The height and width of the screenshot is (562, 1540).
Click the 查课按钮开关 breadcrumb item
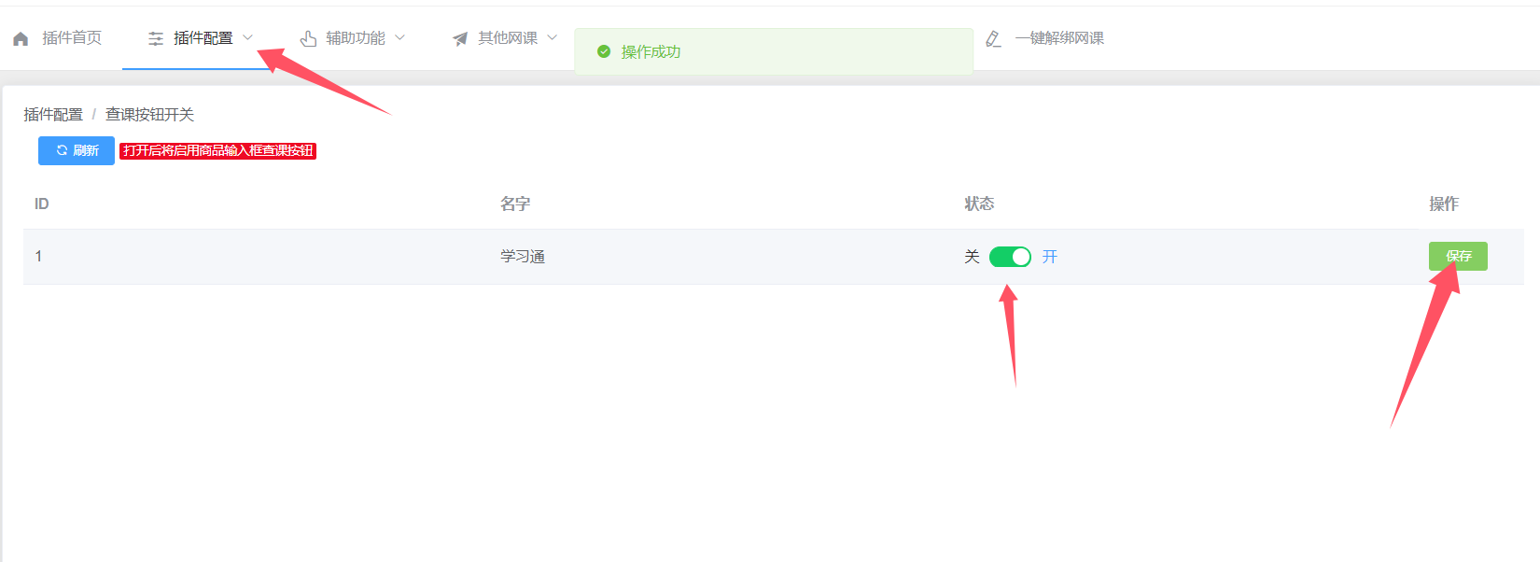[149, 114]
